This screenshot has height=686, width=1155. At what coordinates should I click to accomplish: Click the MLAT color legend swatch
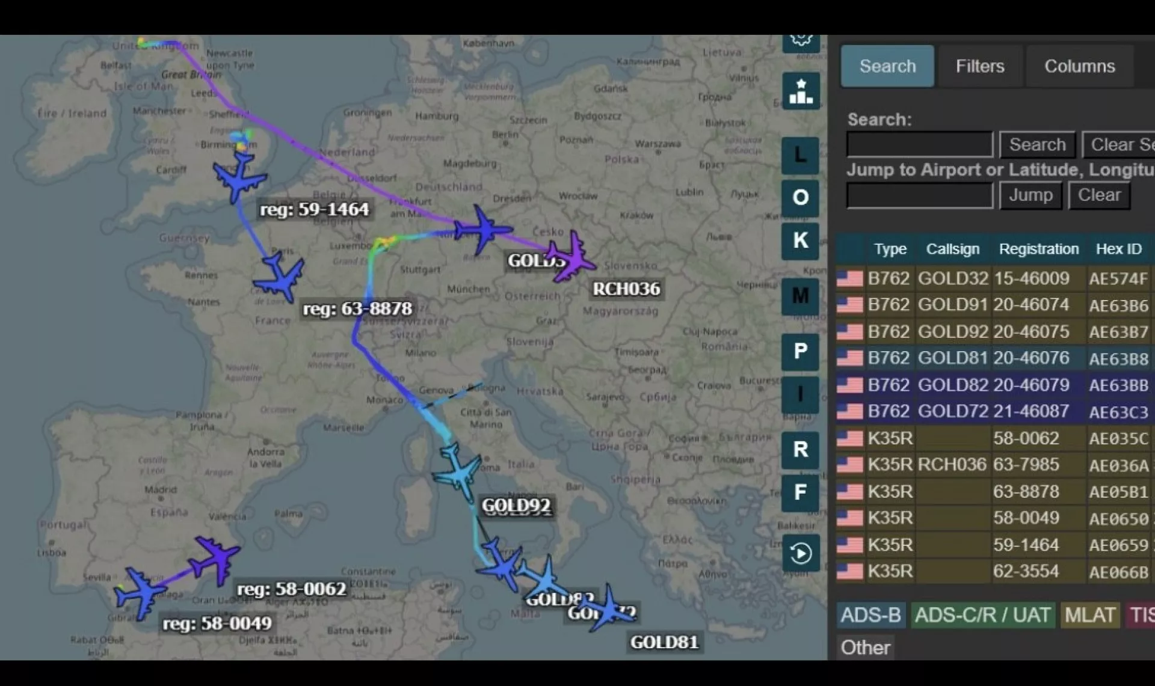pos(1089,615)
